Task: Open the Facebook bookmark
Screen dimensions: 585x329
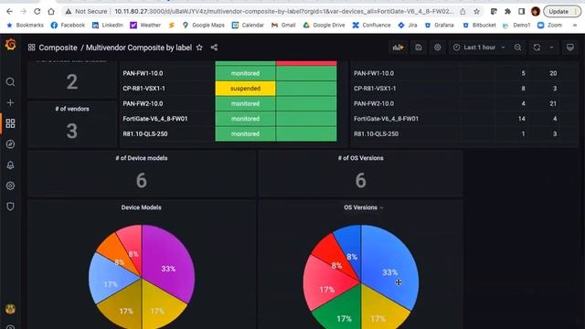Action: [69, 25]
